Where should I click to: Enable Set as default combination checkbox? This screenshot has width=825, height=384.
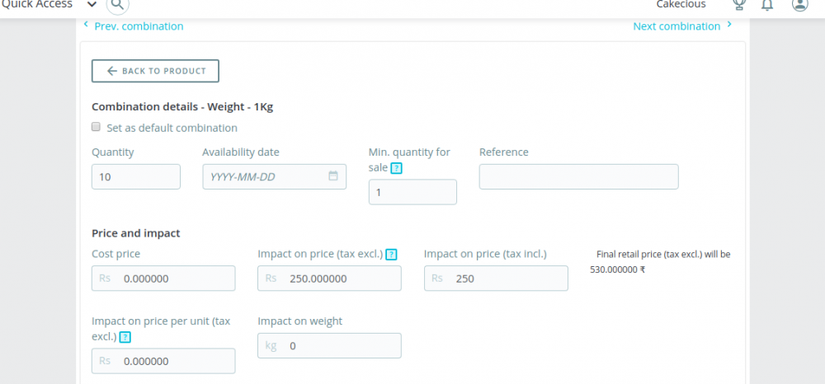pos(97,128)
